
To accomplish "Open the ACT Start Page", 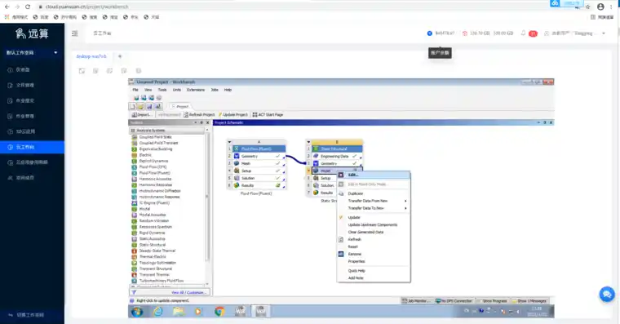I will 268,115.
